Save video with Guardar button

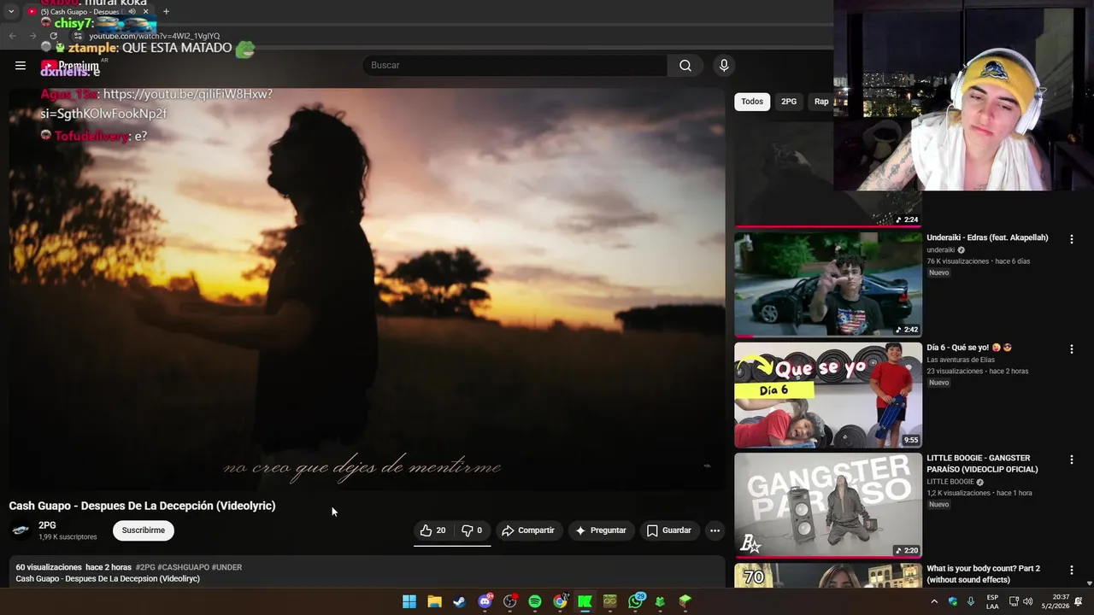click(669, 530)
